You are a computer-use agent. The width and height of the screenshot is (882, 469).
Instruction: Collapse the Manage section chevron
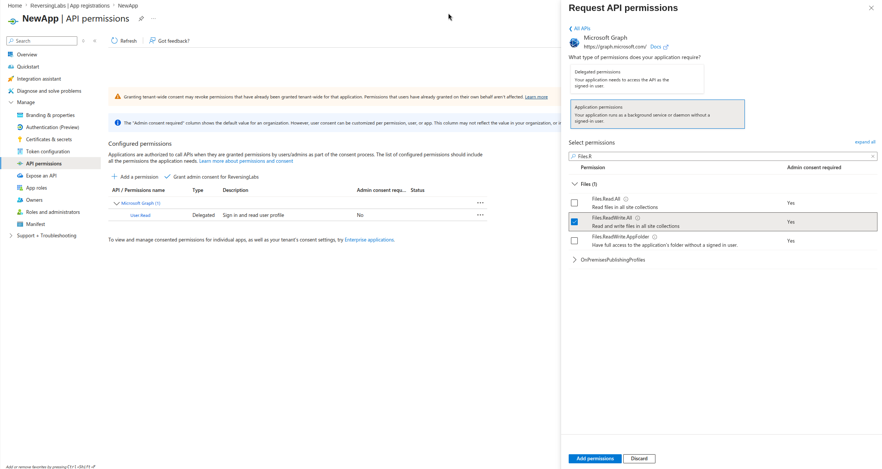pos(11,102)
